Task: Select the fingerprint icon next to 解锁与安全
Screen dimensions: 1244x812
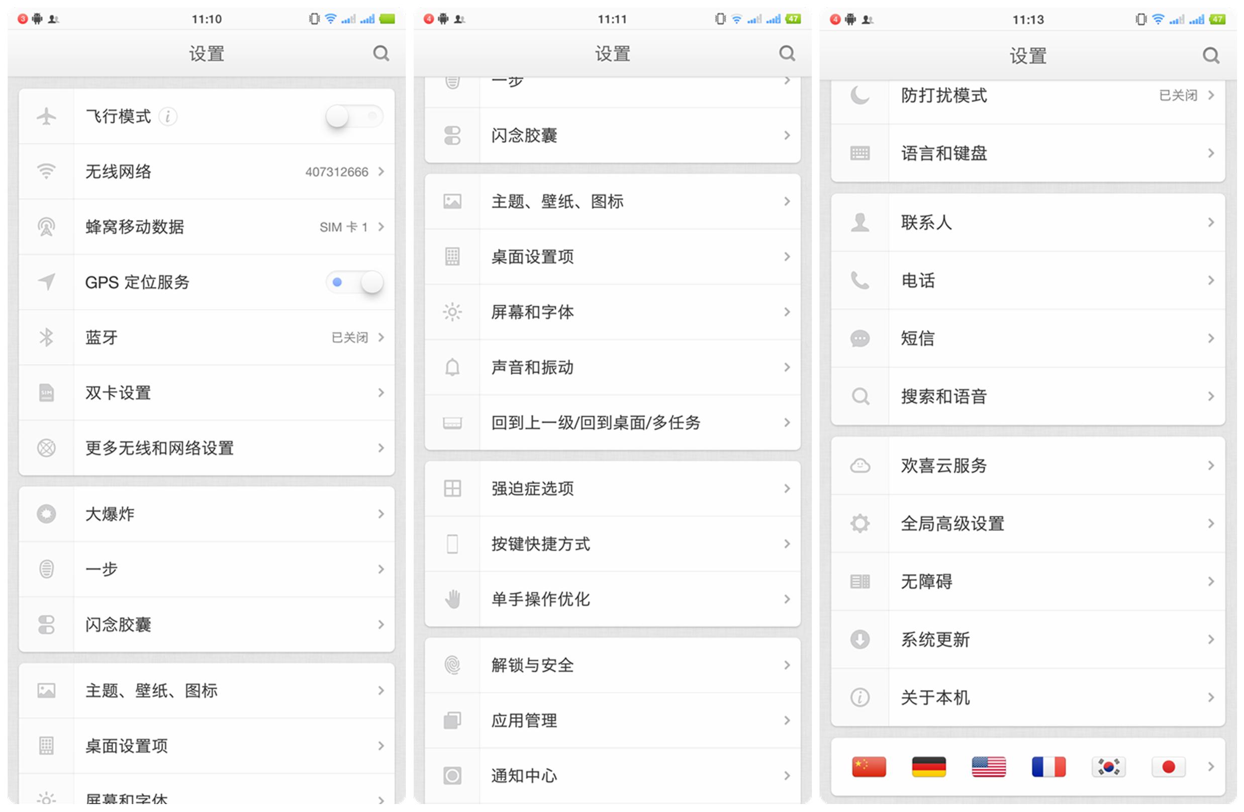Action: [453, 666]
